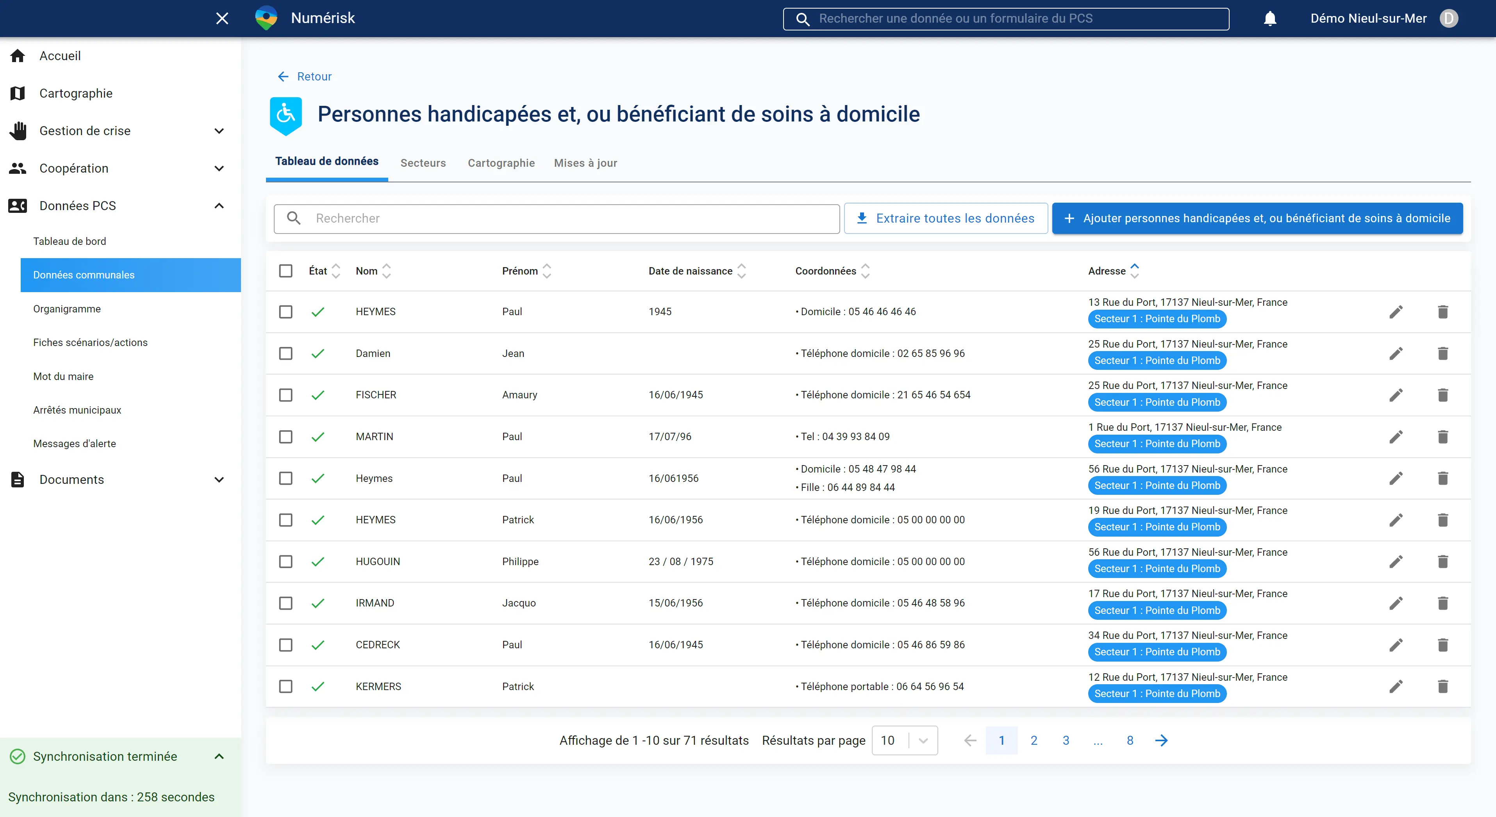Screen dimensions: 1496x817
Task: Go to page 2
Action: pos(1034,740)
